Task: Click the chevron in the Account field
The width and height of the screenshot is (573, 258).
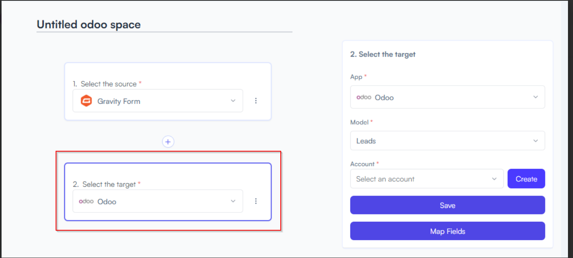Action: [x=494, y=179]
